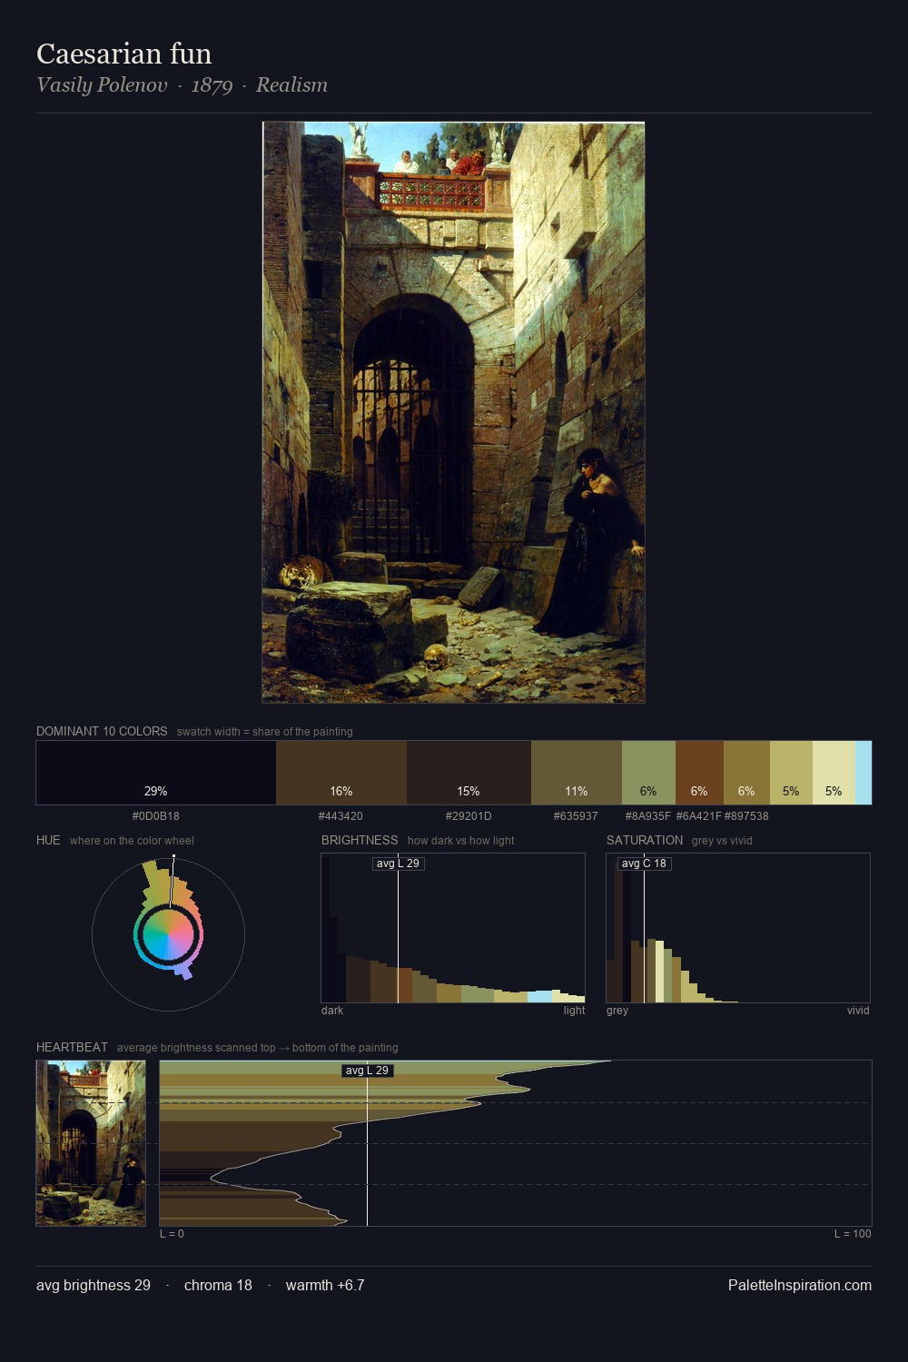Pick the 16% dark brown swatch

tap(341, 773)
